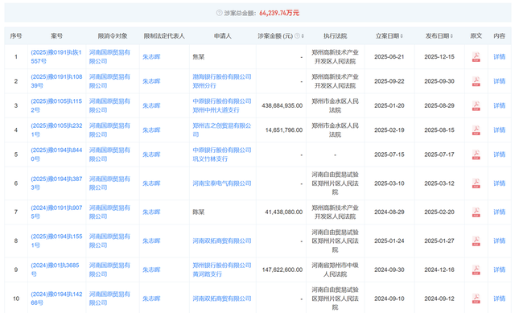The height and width of the screenshot is (313, 515).
Task: Open PDF original for row 4
Action: [x=476, y=130]
